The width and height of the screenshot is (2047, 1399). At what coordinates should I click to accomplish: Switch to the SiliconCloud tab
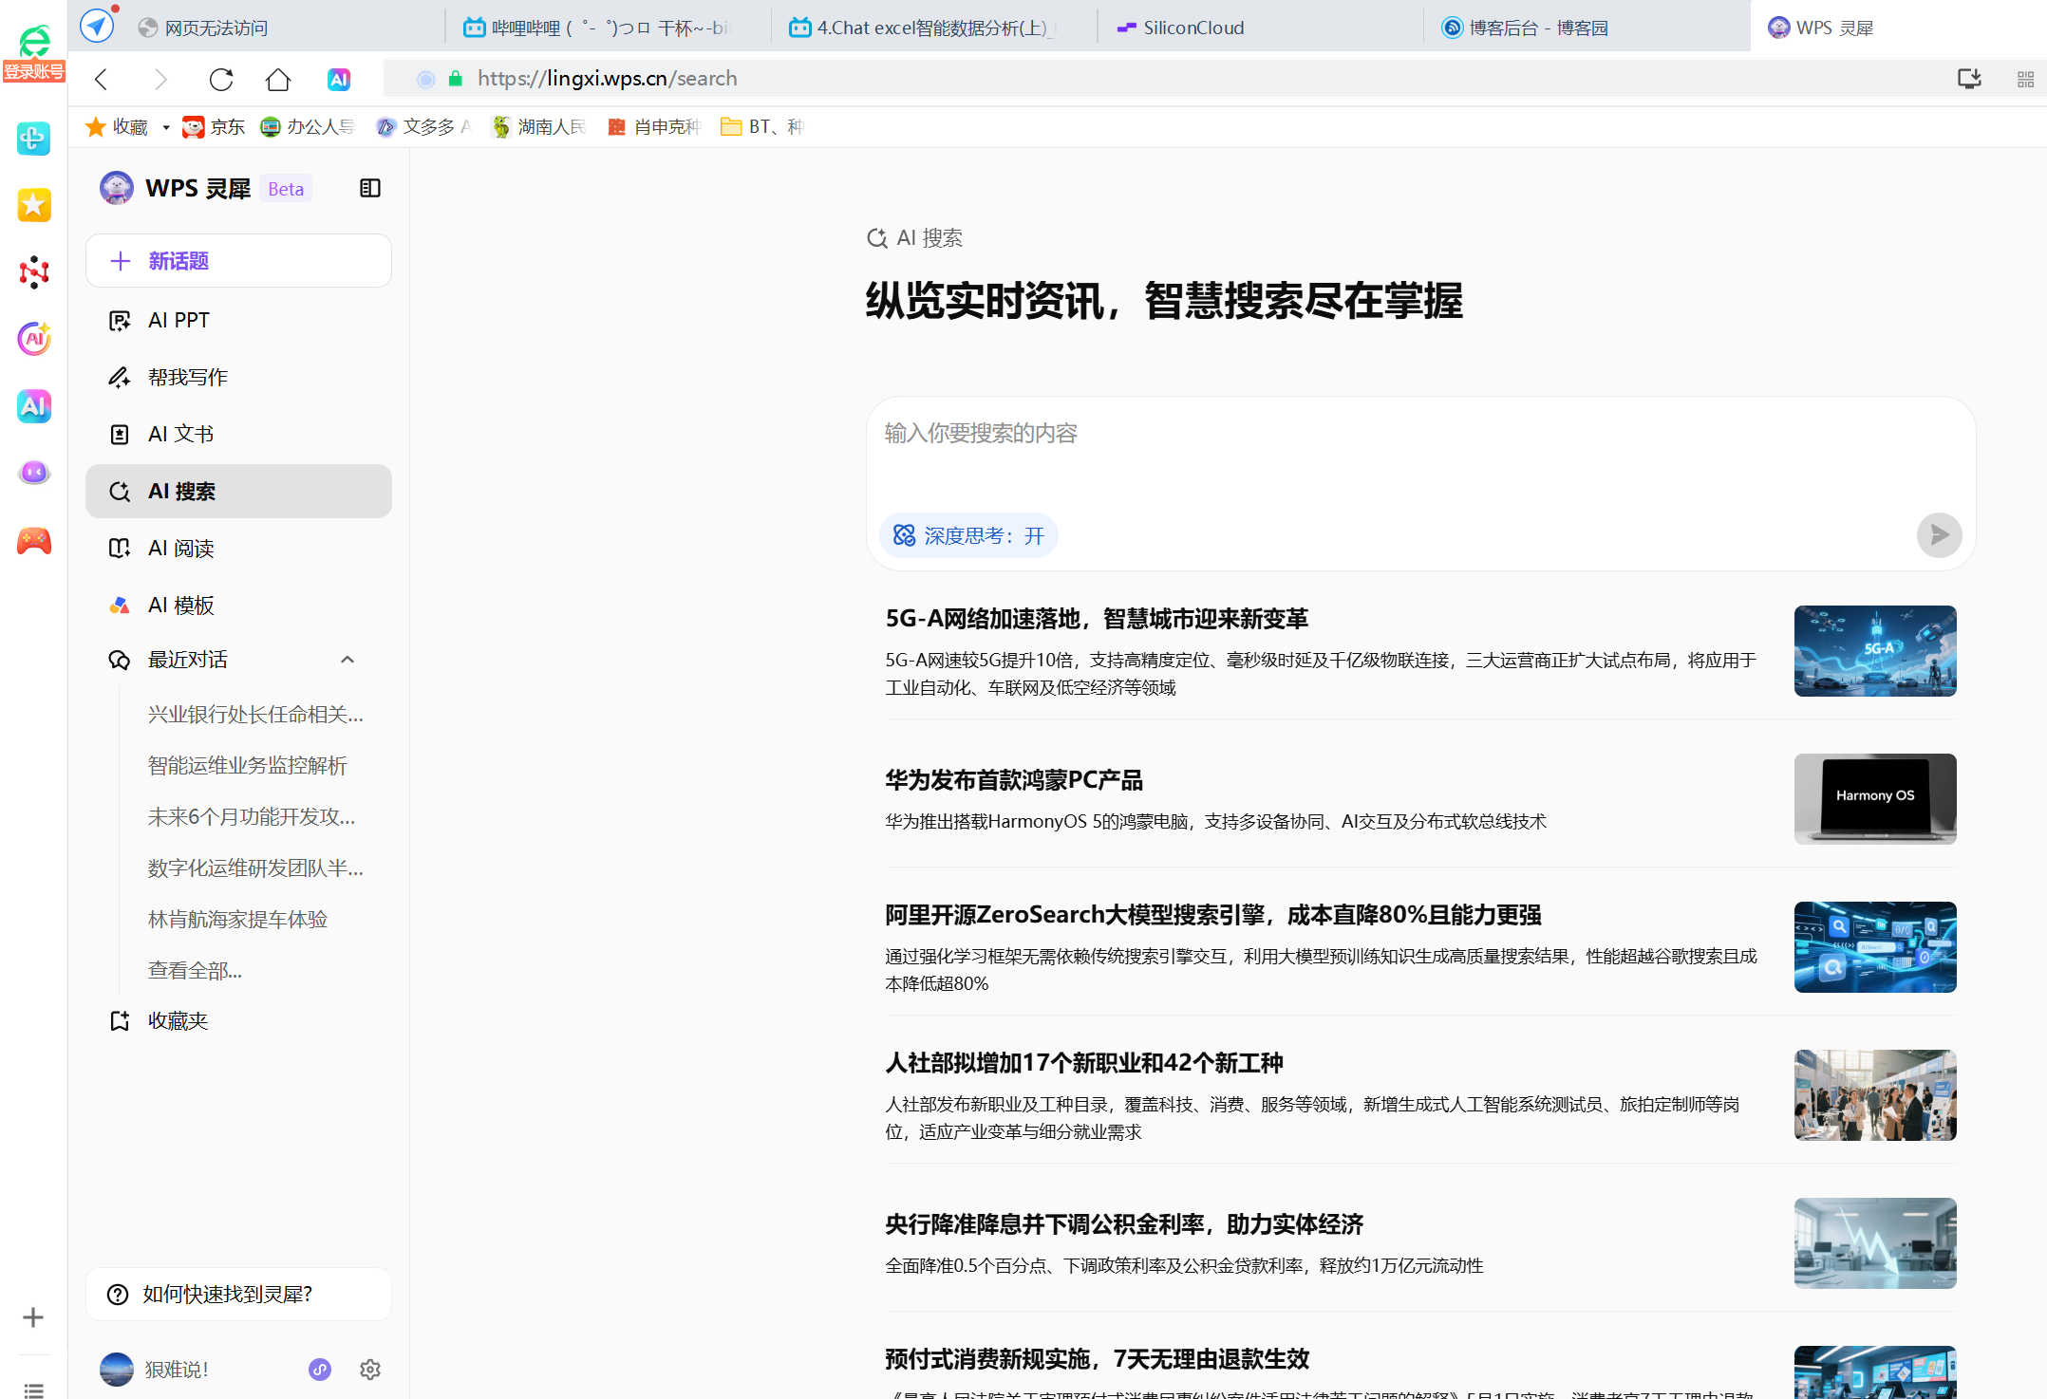1192,28
